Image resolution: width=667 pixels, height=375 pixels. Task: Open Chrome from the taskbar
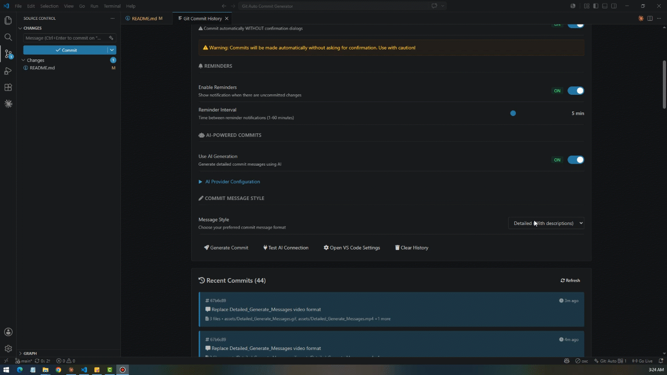pyautogui.click(x=58, y=370)
